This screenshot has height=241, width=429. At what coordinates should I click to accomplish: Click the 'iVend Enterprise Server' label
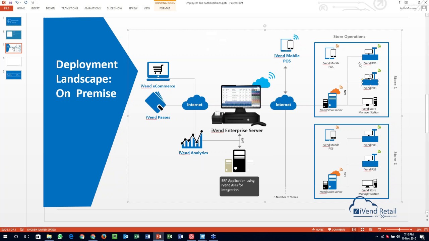pyautogui.click(x=237, y=131)
